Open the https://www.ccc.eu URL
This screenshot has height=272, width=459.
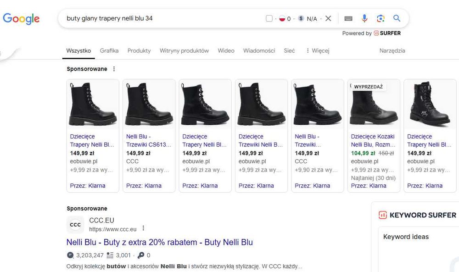113,229
